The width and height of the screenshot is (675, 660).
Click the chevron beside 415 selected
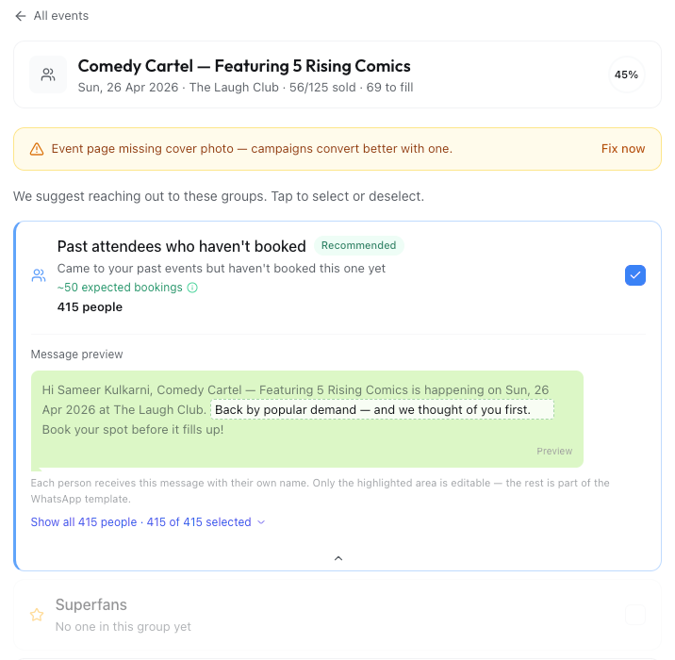261,522
